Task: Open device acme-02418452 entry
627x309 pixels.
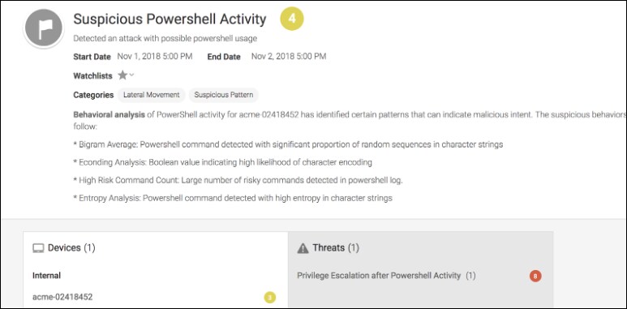Action: click(x=62, y=297)
